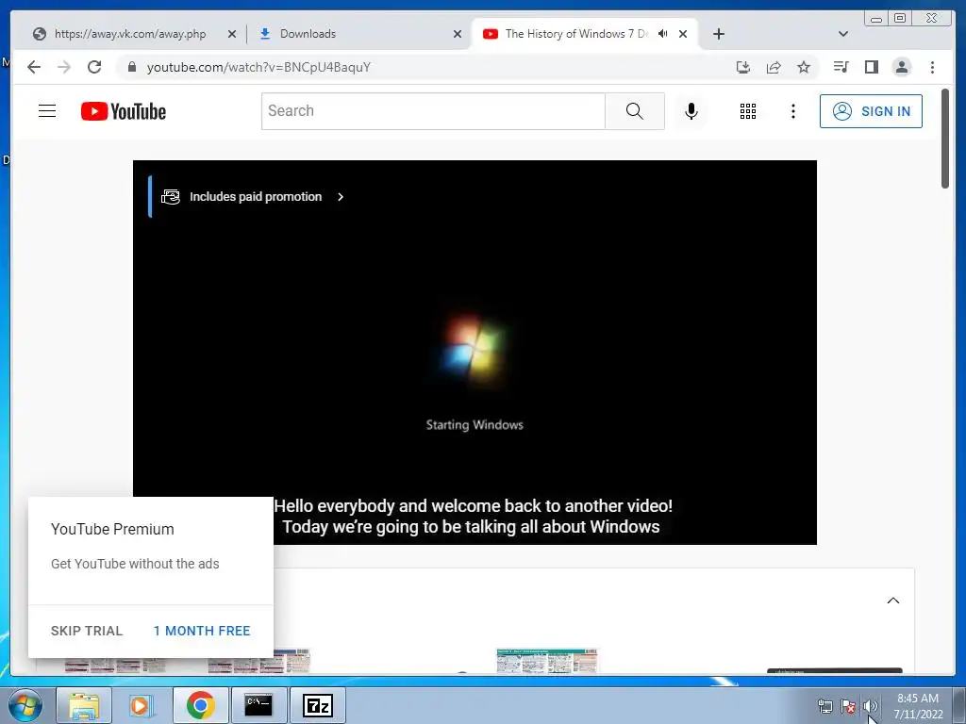Open Chrome profile avatar
966x724 pixels.
click(x=901, y=67)
